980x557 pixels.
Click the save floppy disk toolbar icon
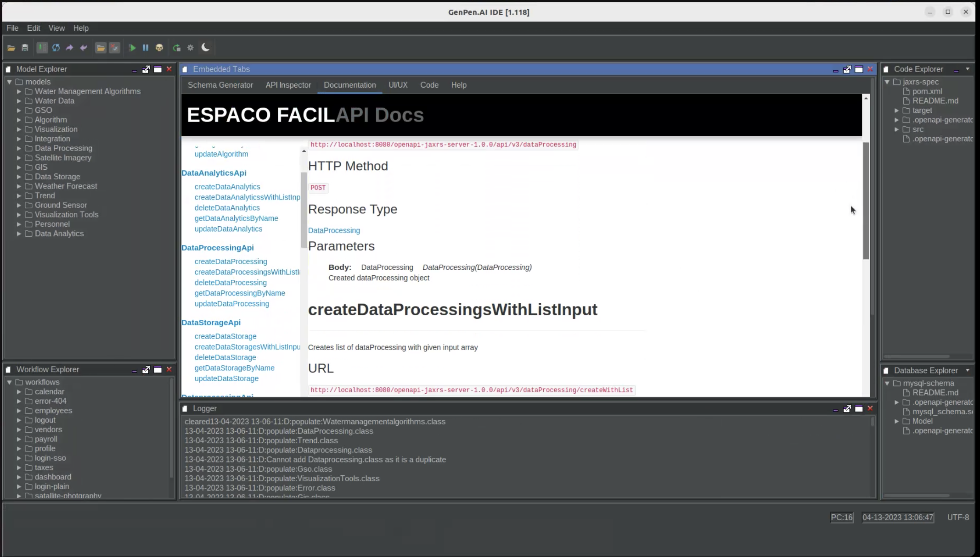coord(25,48)
